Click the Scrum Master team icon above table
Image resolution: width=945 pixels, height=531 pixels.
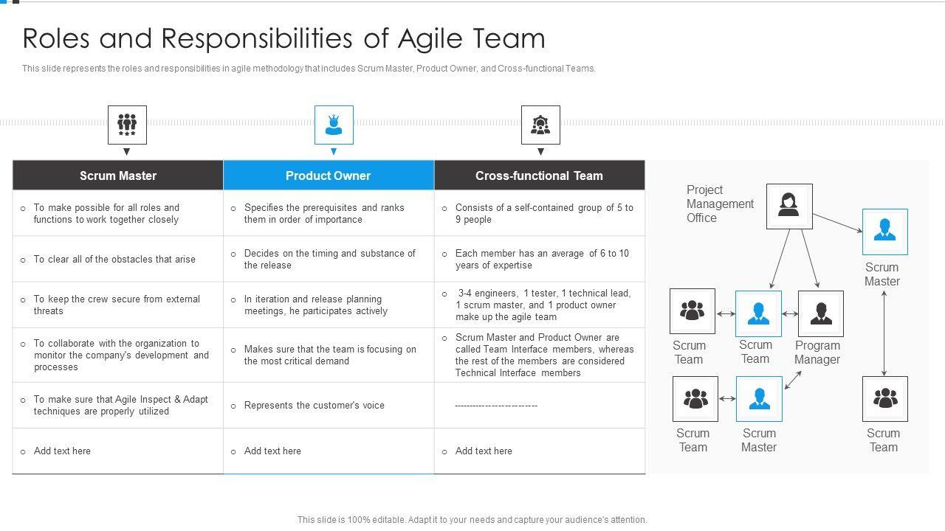[x=127, y=125]
